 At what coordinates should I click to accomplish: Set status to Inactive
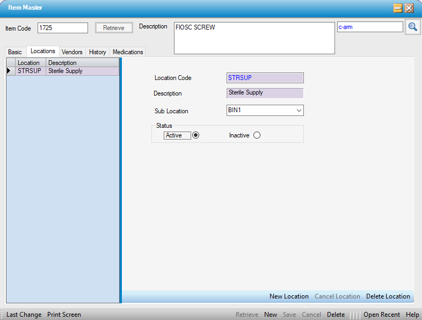[257, 135]
